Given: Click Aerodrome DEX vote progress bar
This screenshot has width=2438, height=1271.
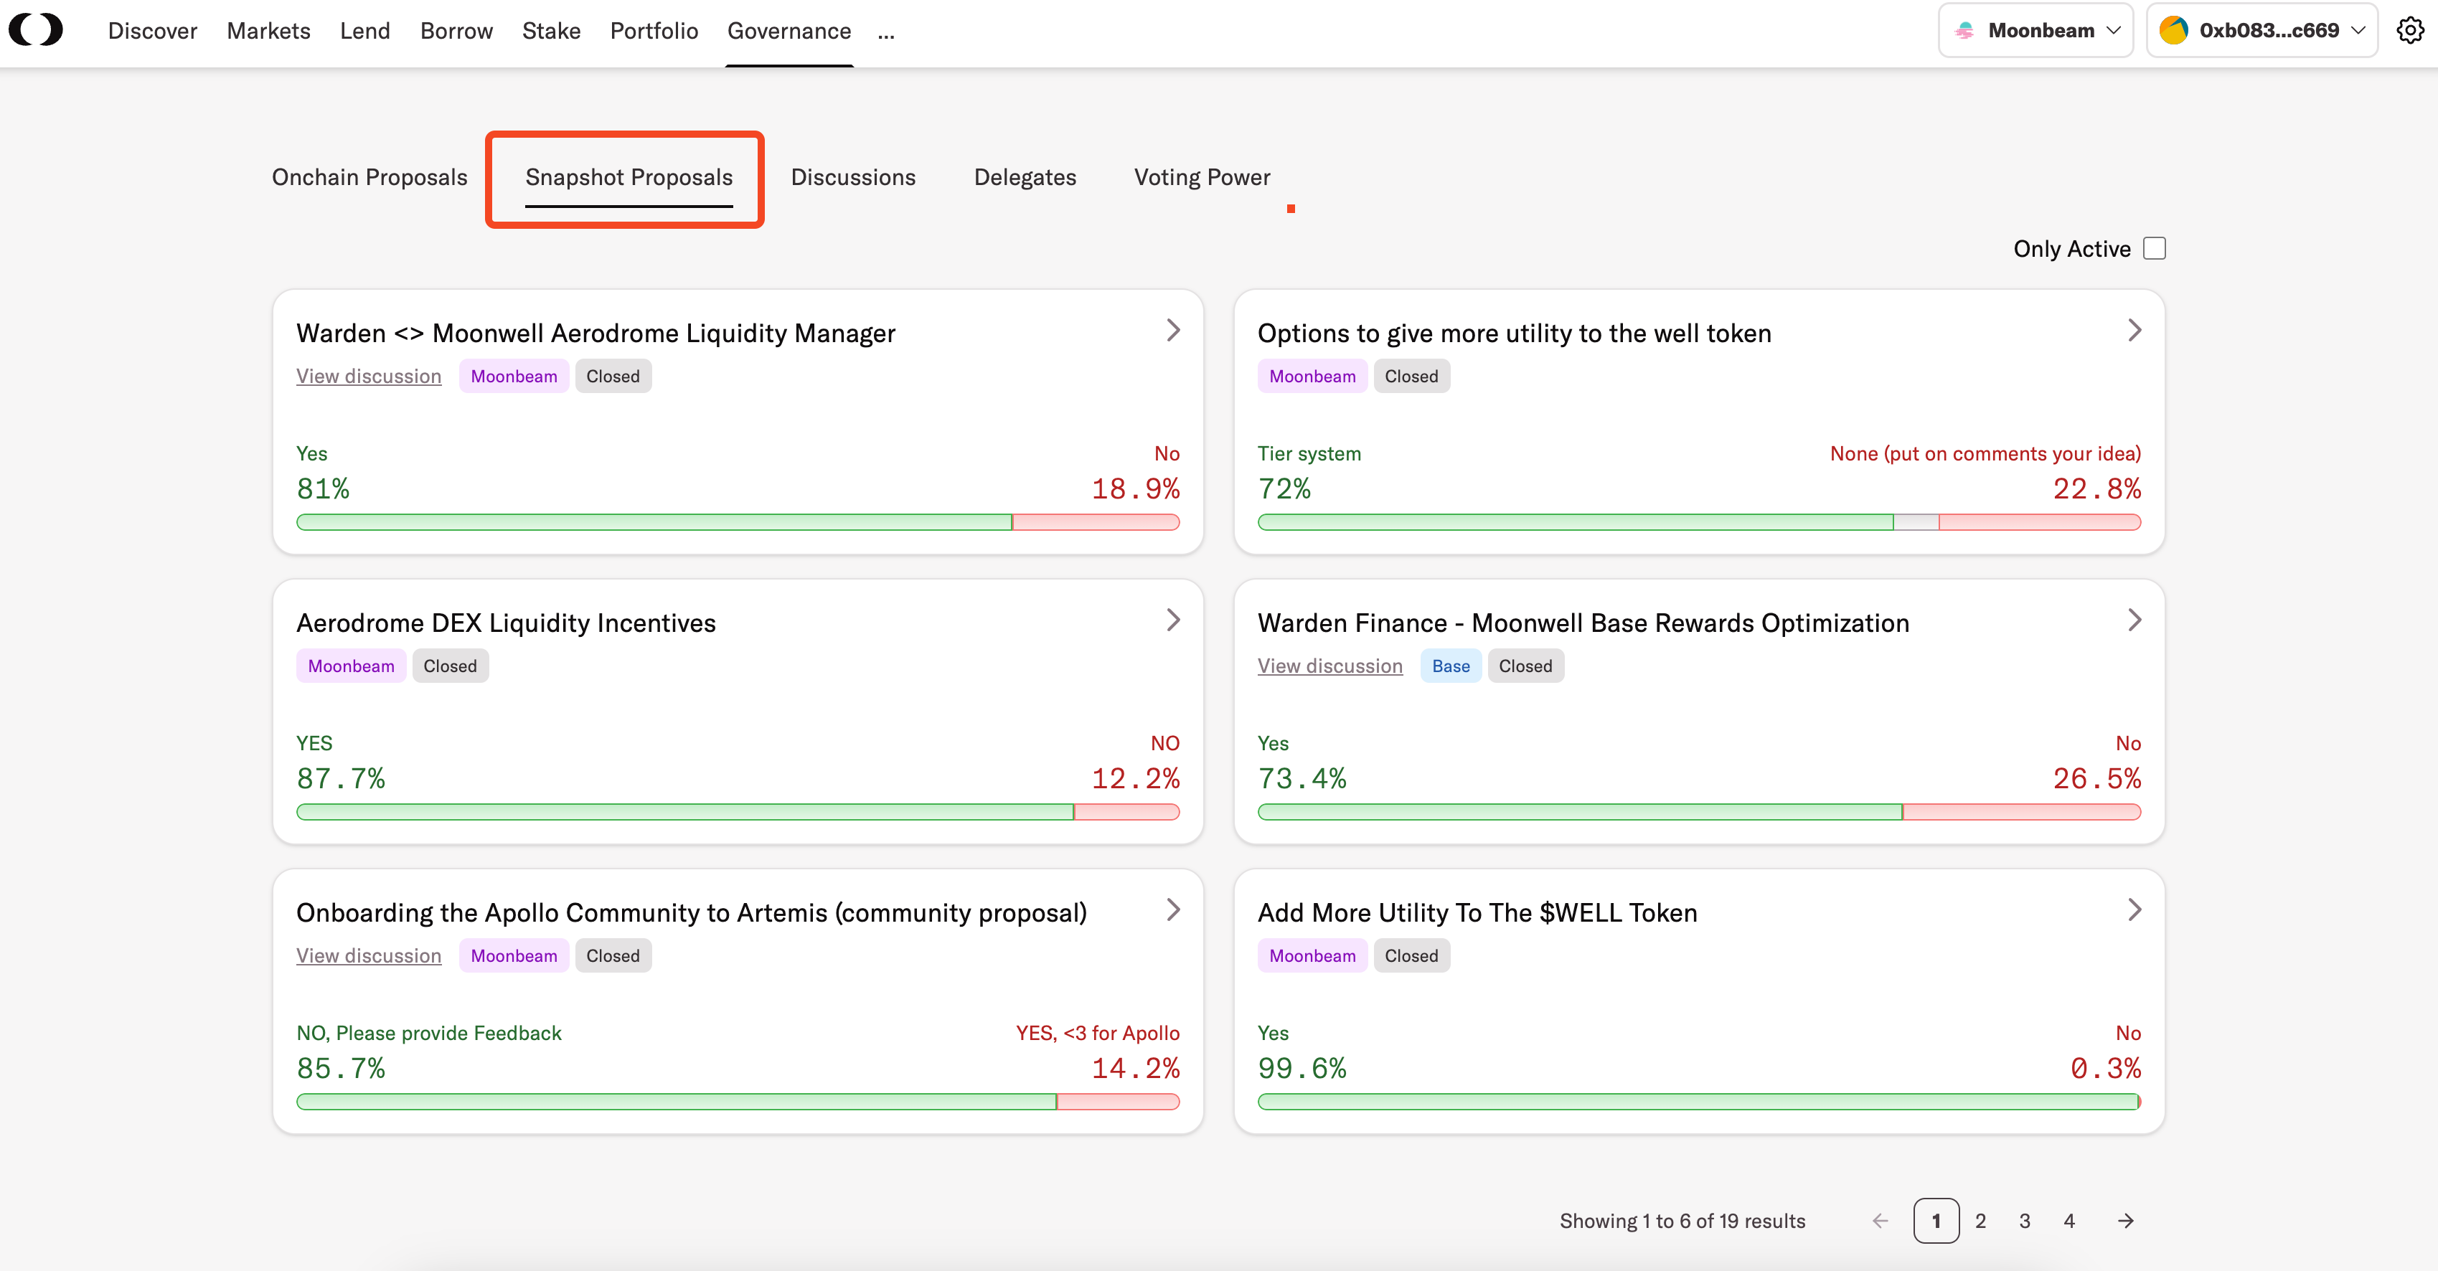Looking at the screenshot, I should [738, 812].
